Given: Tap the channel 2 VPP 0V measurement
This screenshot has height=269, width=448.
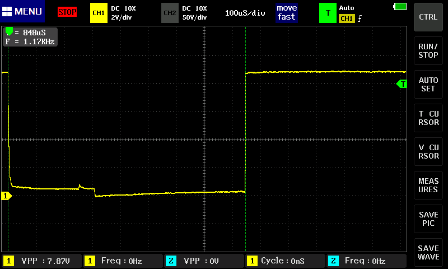Looking at the screenshot, I should pyautogui.click(x=204, y=261).
